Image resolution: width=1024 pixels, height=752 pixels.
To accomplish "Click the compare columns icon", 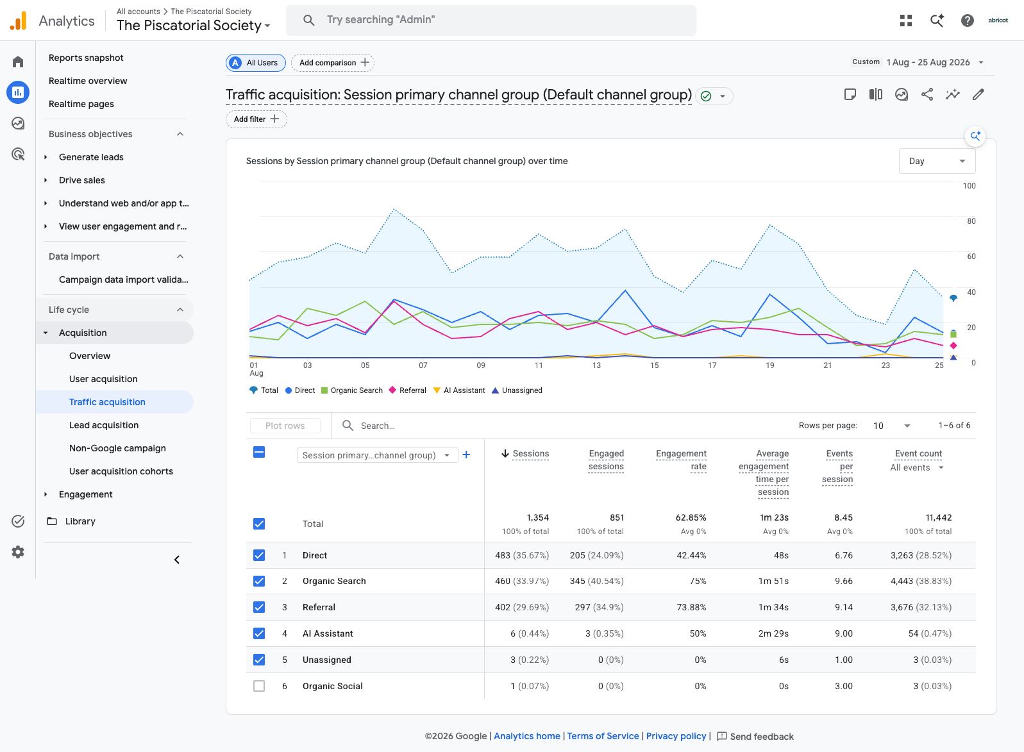I will 876,95.
